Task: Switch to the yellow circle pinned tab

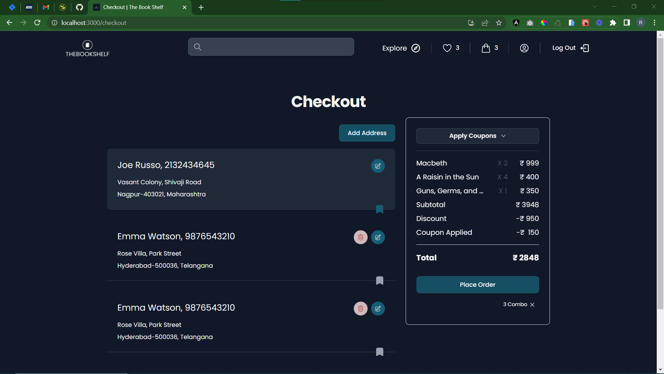Action: point(63,7)
